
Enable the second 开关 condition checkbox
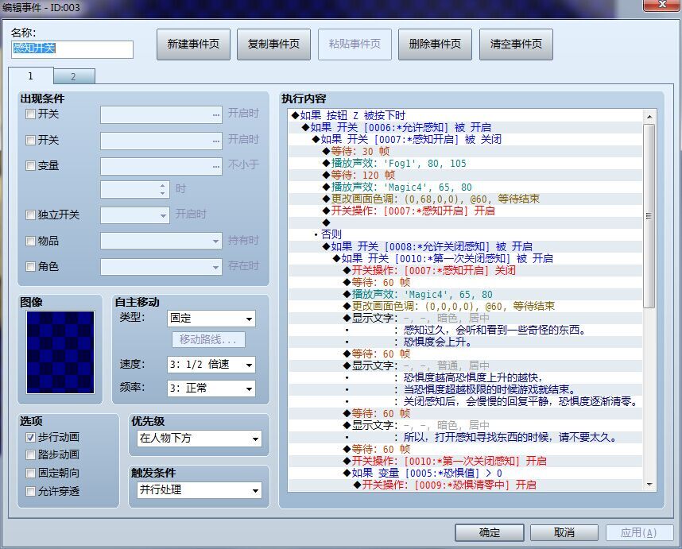(30, 140)
